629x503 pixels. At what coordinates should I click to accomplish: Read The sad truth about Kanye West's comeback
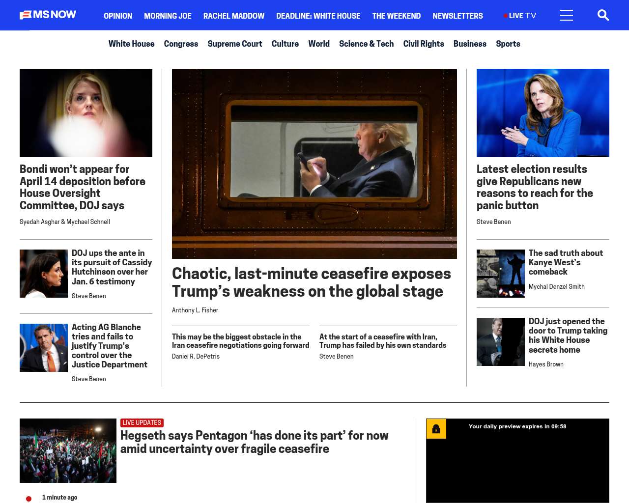click(x=566, y=262)
